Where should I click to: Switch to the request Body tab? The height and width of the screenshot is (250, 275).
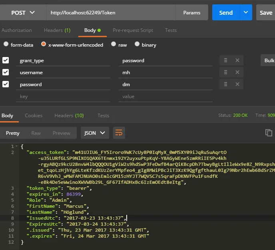tap(92, 30)
